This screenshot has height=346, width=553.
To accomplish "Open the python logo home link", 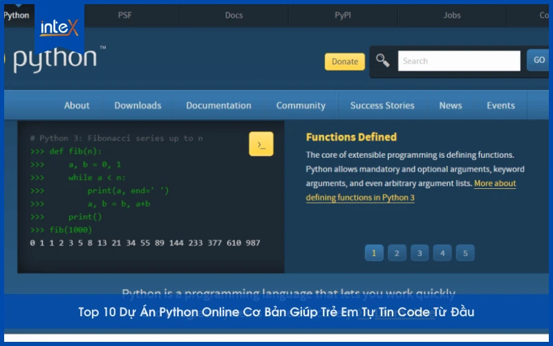I will (55, 60).
